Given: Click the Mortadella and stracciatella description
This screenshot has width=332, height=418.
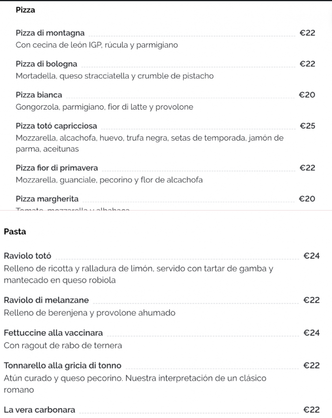Looking at the screenshot, I should [x=115, y=76].
